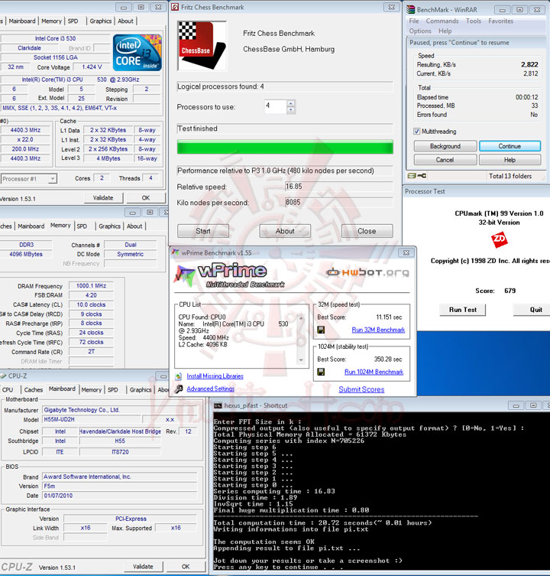Click Close button in Fritz Chess Benchmark
Image resolution: width=550 pixels, height=576 pixels.
tap(367, 231)
